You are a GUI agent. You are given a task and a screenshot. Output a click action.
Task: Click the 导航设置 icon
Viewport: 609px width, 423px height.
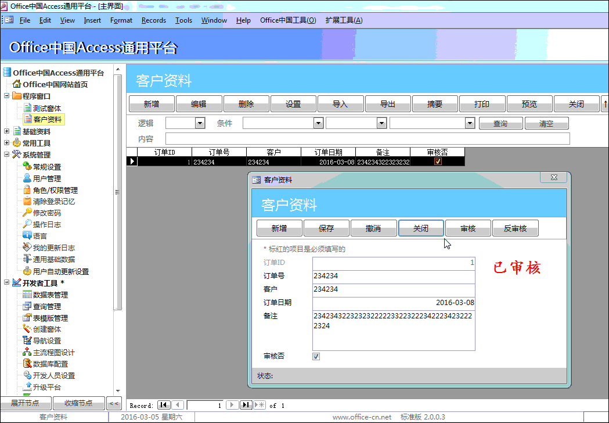click(27, 340)
